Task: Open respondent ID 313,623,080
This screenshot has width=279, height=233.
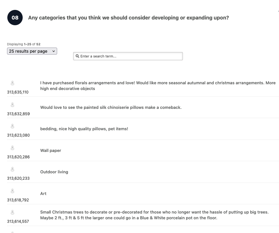Action: click(x=18, y=135)
